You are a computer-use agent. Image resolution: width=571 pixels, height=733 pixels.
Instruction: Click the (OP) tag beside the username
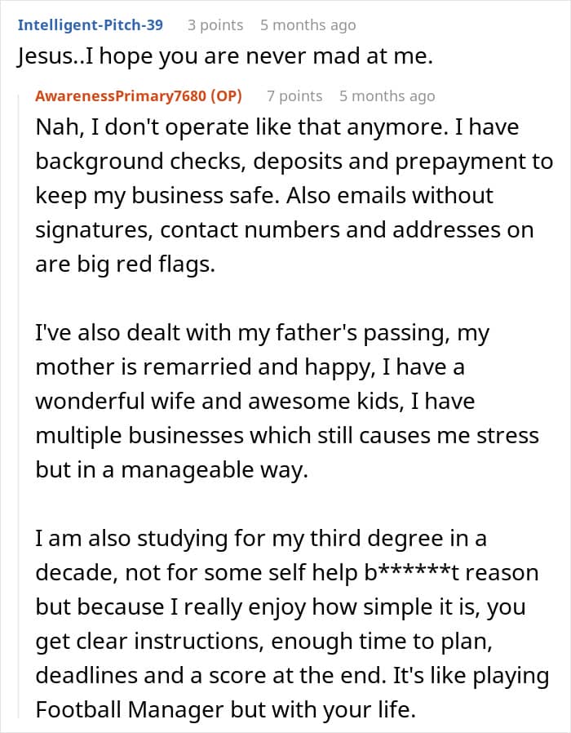[x=226, y=96]
